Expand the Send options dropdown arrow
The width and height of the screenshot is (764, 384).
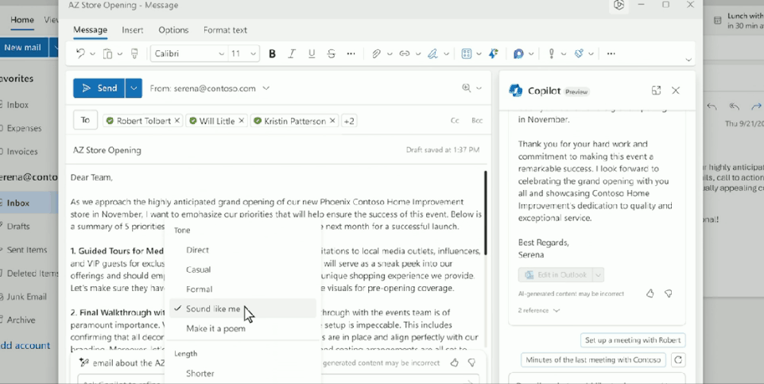134,88
